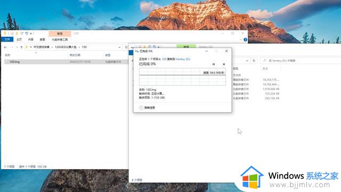Expand the 120 window address history dropdown

(119, 47)
